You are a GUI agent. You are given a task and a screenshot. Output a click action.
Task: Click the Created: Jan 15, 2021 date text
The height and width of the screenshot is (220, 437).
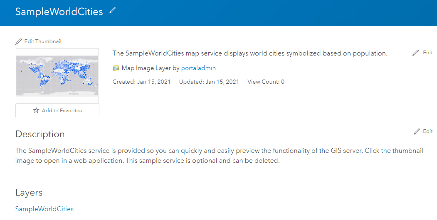click(141, 82)
